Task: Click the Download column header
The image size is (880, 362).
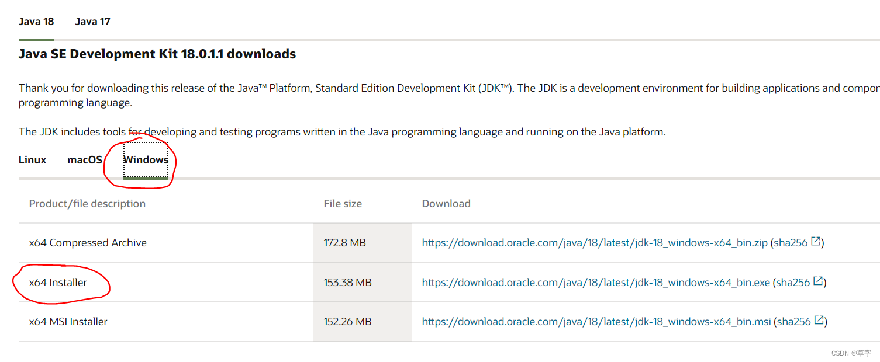Action: 446,204
